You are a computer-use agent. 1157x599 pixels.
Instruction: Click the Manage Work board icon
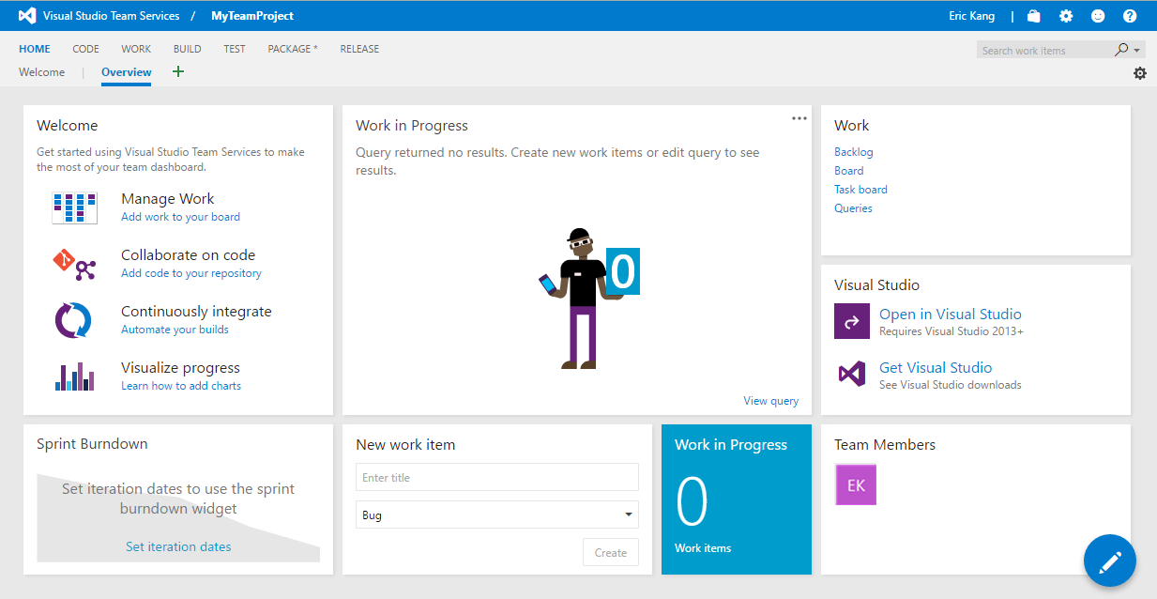[74, 207]
